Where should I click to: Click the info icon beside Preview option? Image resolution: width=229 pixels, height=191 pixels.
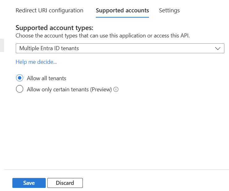pyautogui.click(x=116, y=89)
